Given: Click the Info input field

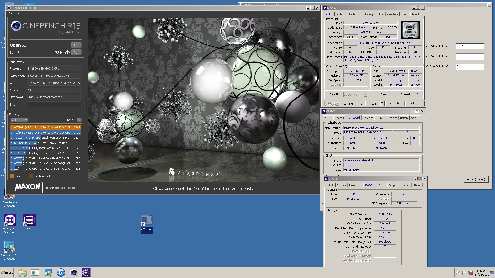Looking at the screenshot, I should 54,105.
